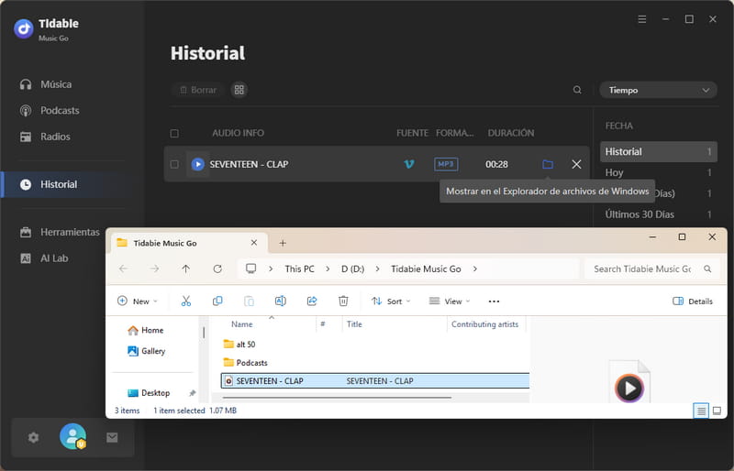Open the mail feedback icon
Image resolution: width=734 pixels, height=471 pixels.
(112, 438)
